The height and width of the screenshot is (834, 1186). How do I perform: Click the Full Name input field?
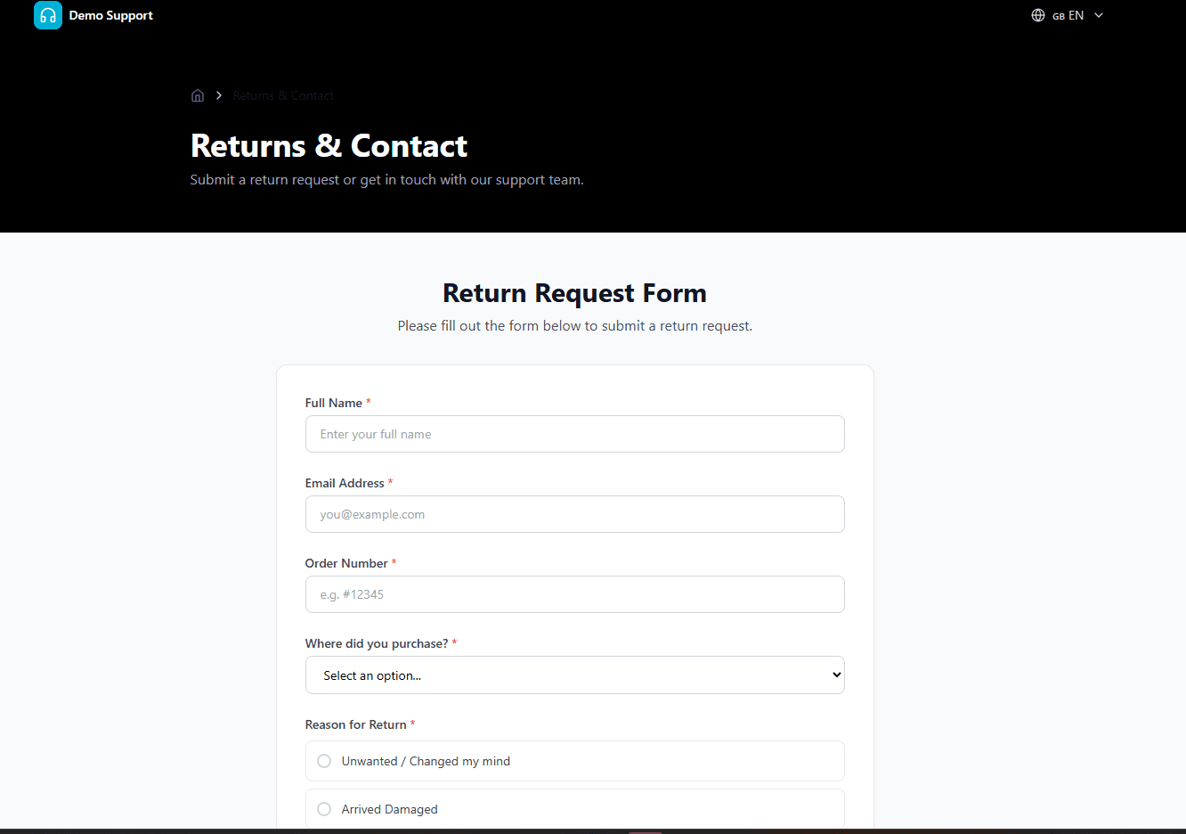(x=575, y=434)
